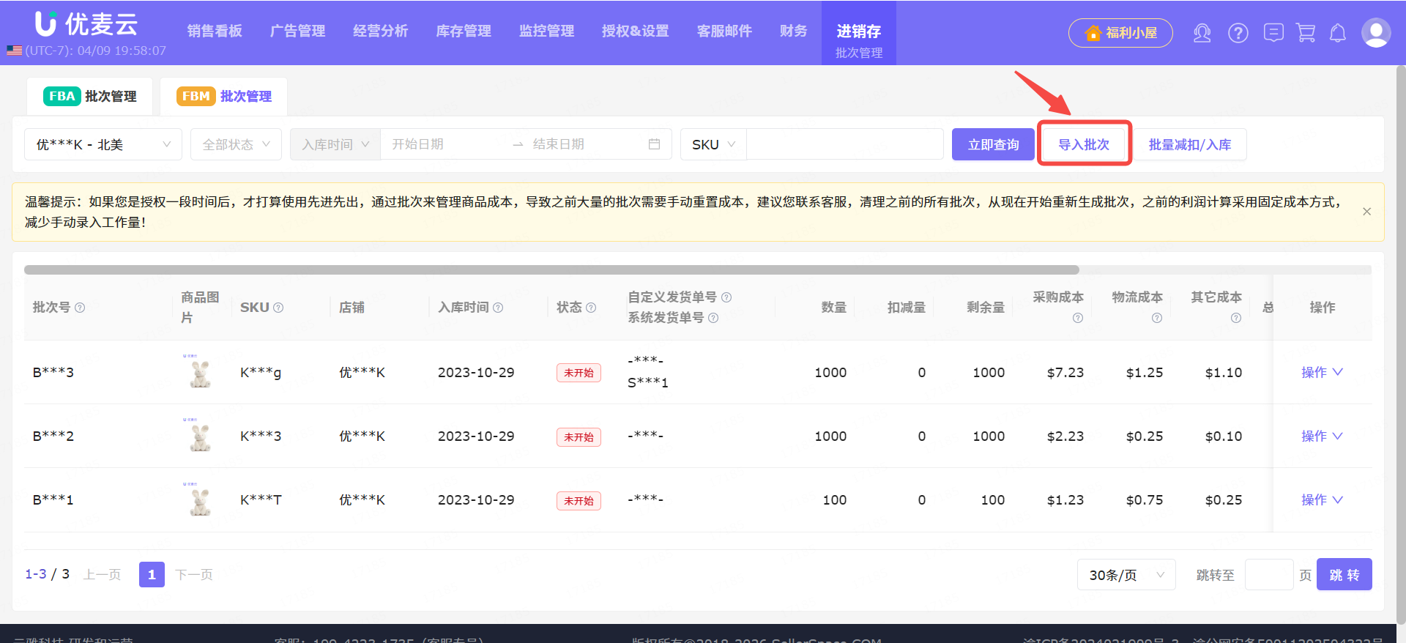Expand 操作 menu for batch B***3
Image resolution: width=1406 pixels, height=643 pixels.
point(1321,372)
